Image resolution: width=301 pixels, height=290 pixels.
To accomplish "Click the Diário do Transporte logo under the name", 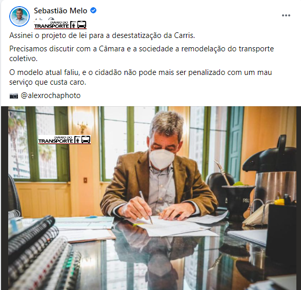I will [61, 25].
